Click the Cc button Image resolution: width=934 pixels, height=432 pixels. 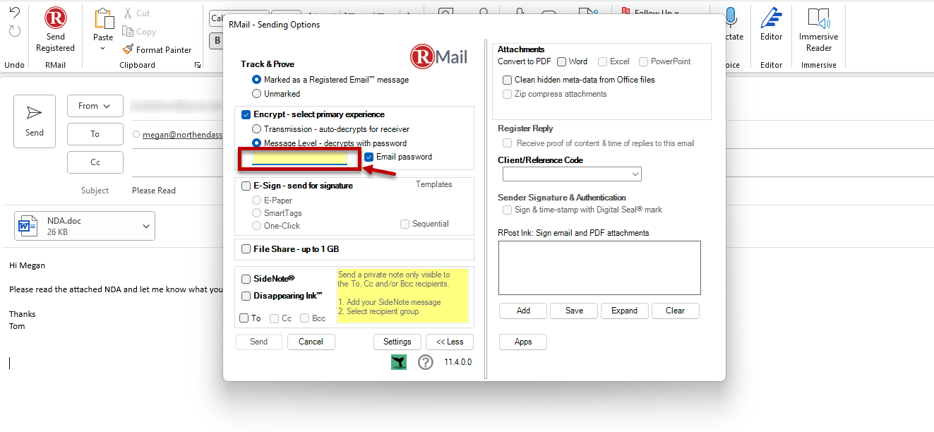coord(95,162)
